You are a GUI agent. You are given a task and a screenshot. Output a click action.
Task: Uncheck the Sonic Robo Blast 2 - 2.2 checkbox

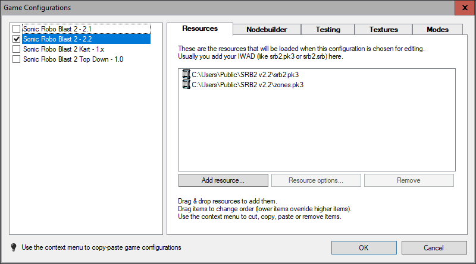click(17, 39)
